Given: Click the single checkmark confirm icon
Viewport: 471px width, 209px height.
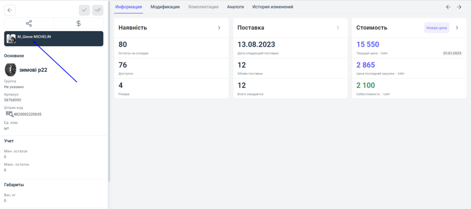Looking at the screenshot, I should click(84, 10).
